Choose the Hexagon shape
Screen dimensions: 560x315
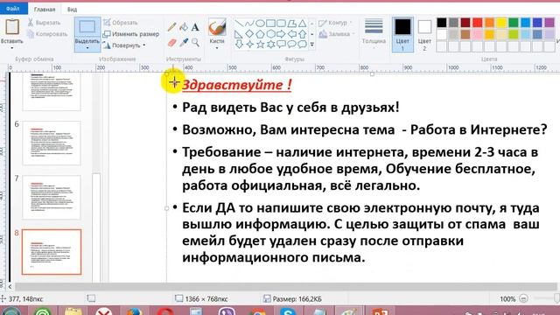click(270, 34)
